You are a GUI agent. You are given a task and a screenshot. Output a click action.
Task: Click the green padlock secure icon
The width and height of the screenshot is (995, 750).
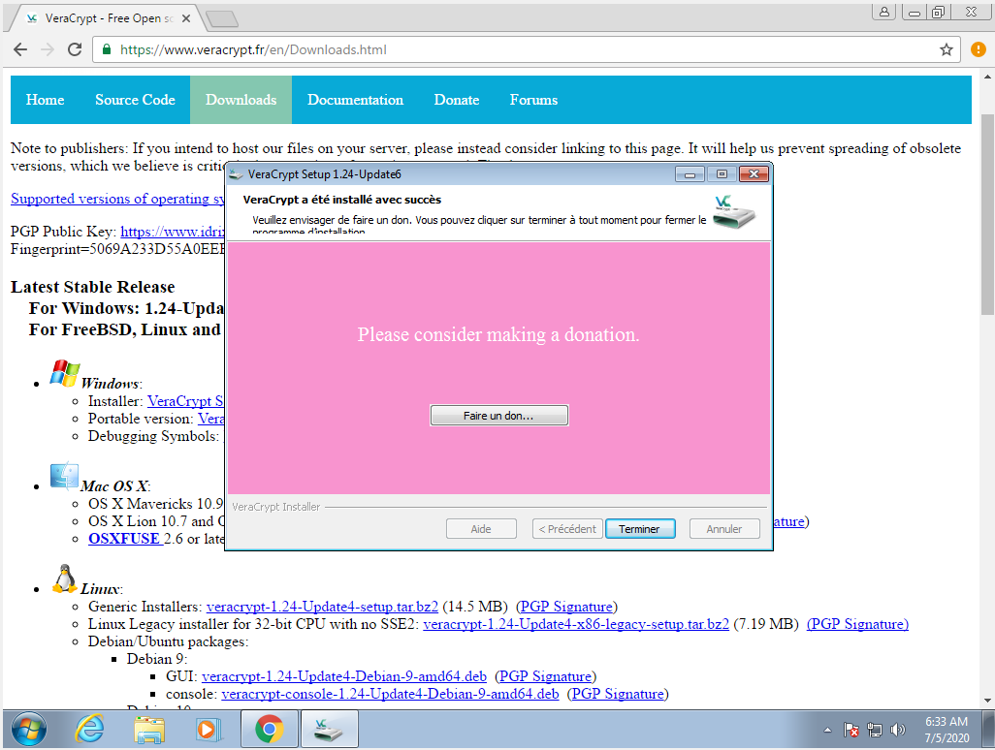coord(107,49)
